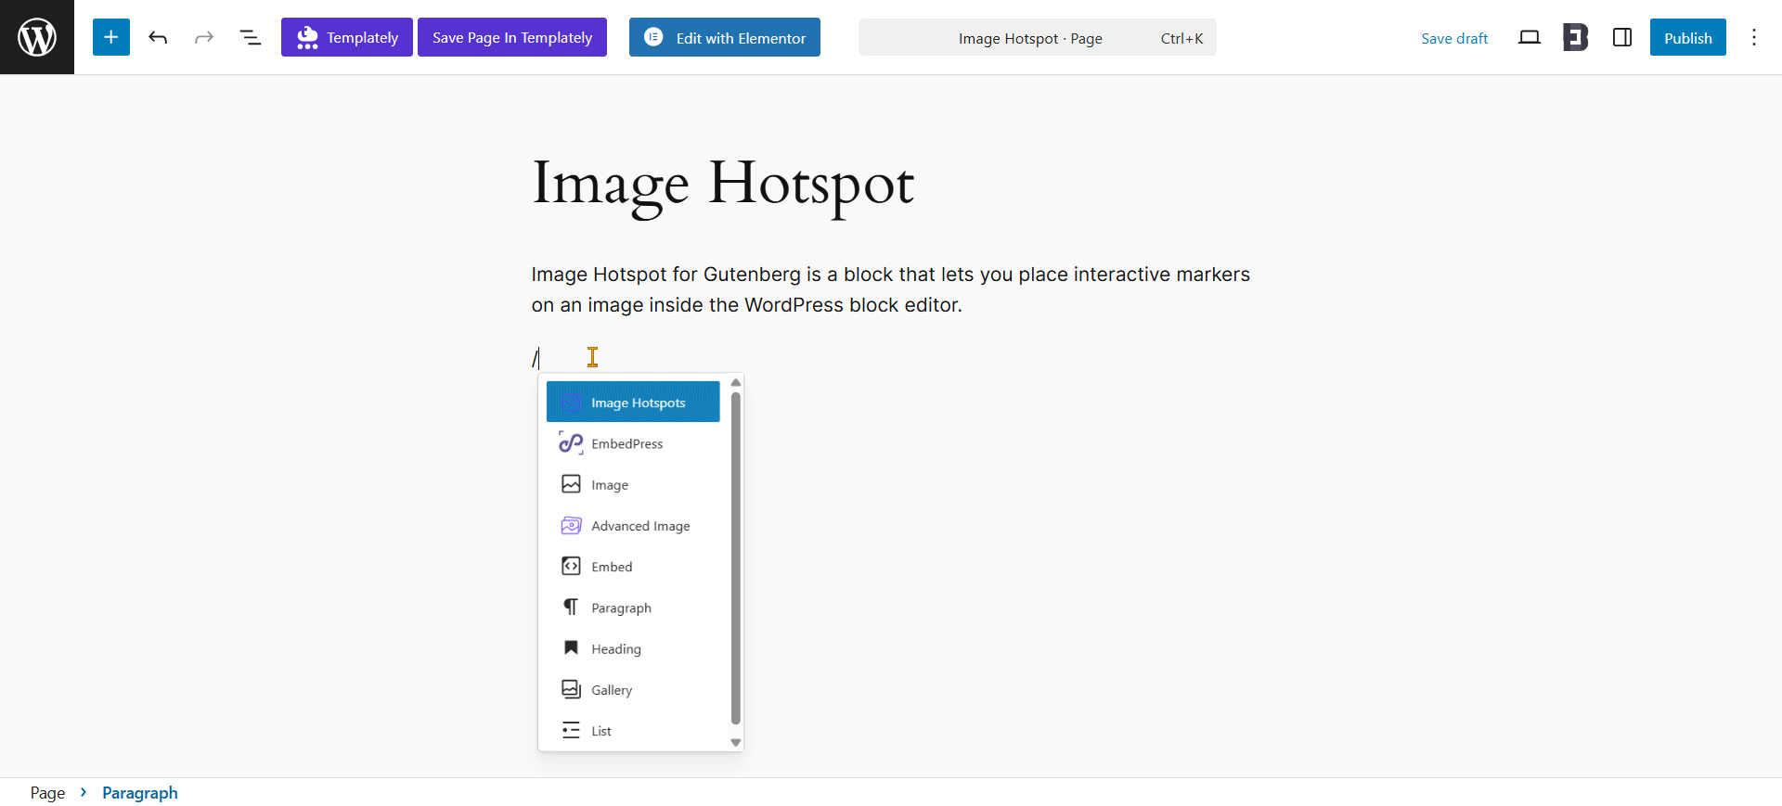Select Paragraph in the breadcrumb
The width and height of the screenshot is (1782, 806).
[140, 792]
